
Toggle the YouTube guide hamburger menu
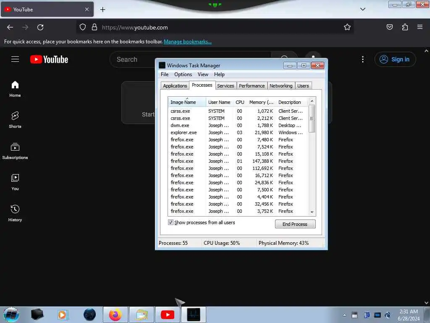point(15,59)
